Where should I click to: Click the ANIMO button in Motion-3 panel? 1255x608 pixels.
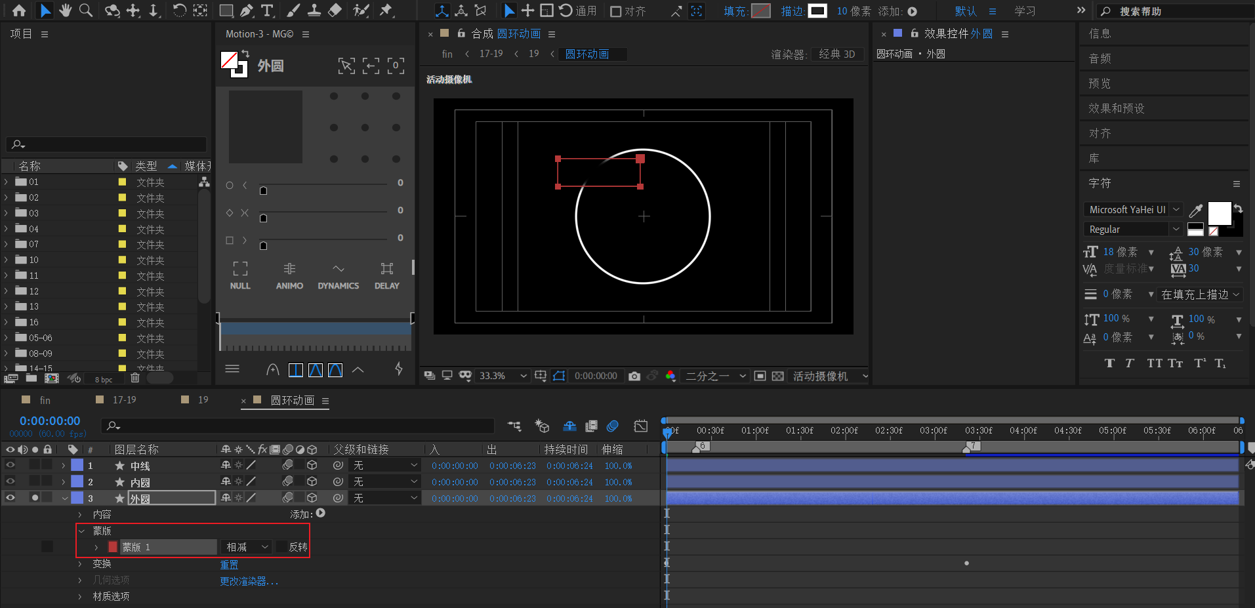point(289,275)
